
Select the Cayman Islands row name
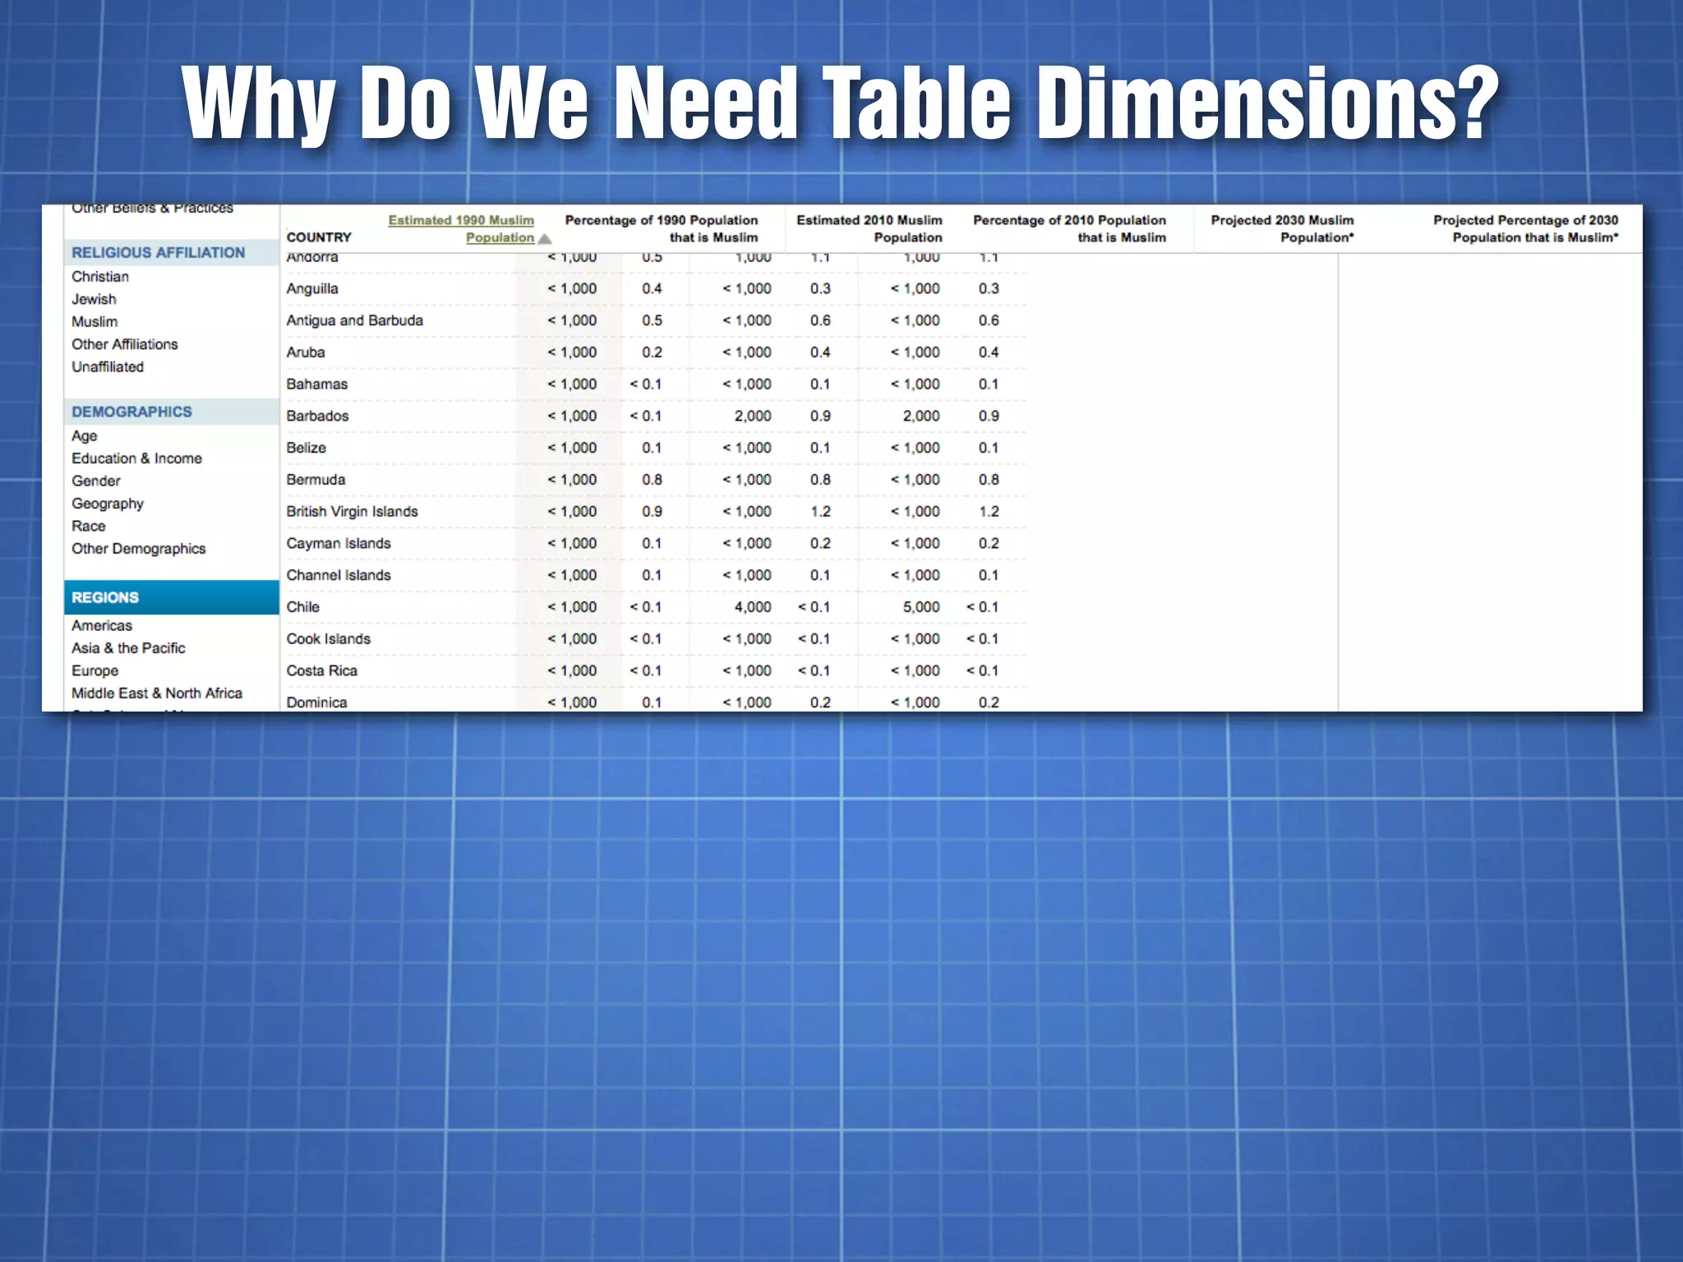(339, 543)
